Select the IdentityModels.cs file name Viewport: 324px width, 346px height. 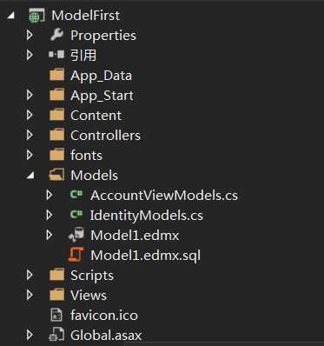(147, 216)
